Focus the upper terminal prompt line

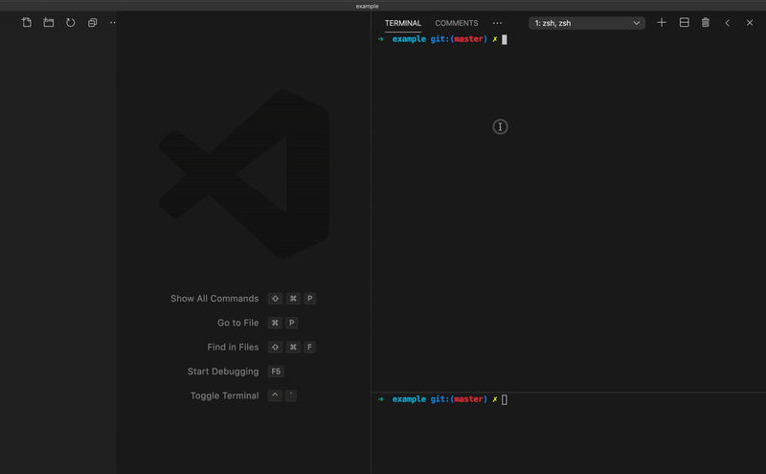[442, 39]
